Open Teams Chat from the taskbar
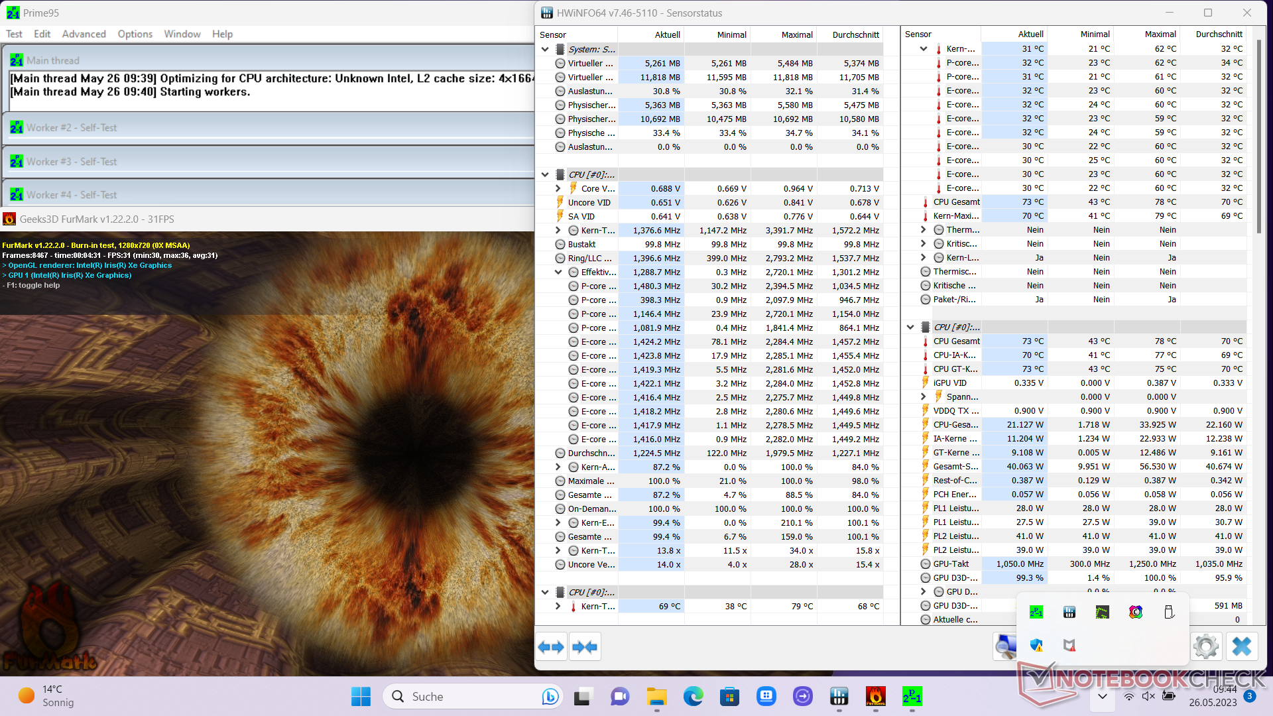This screenshot has width=1273, height=716. pos(620,696)
